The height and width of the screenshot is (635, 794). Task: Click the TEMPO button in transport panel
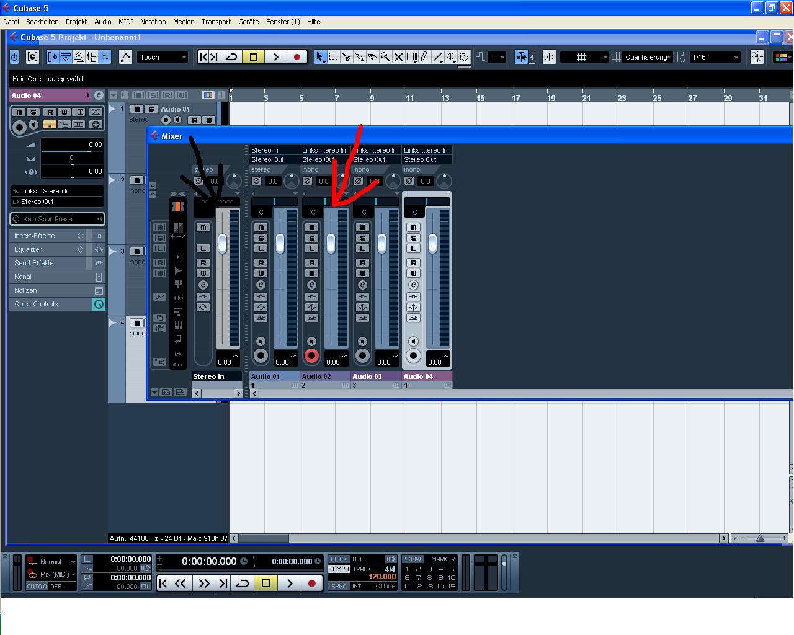tap(339, 569)
